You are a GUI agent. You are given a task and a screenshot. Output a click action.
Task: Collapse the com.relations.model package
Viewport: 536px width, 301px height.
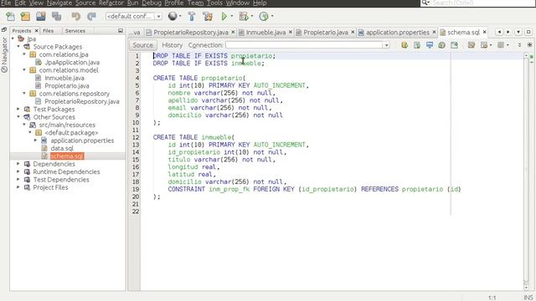[x=24, y=70]
